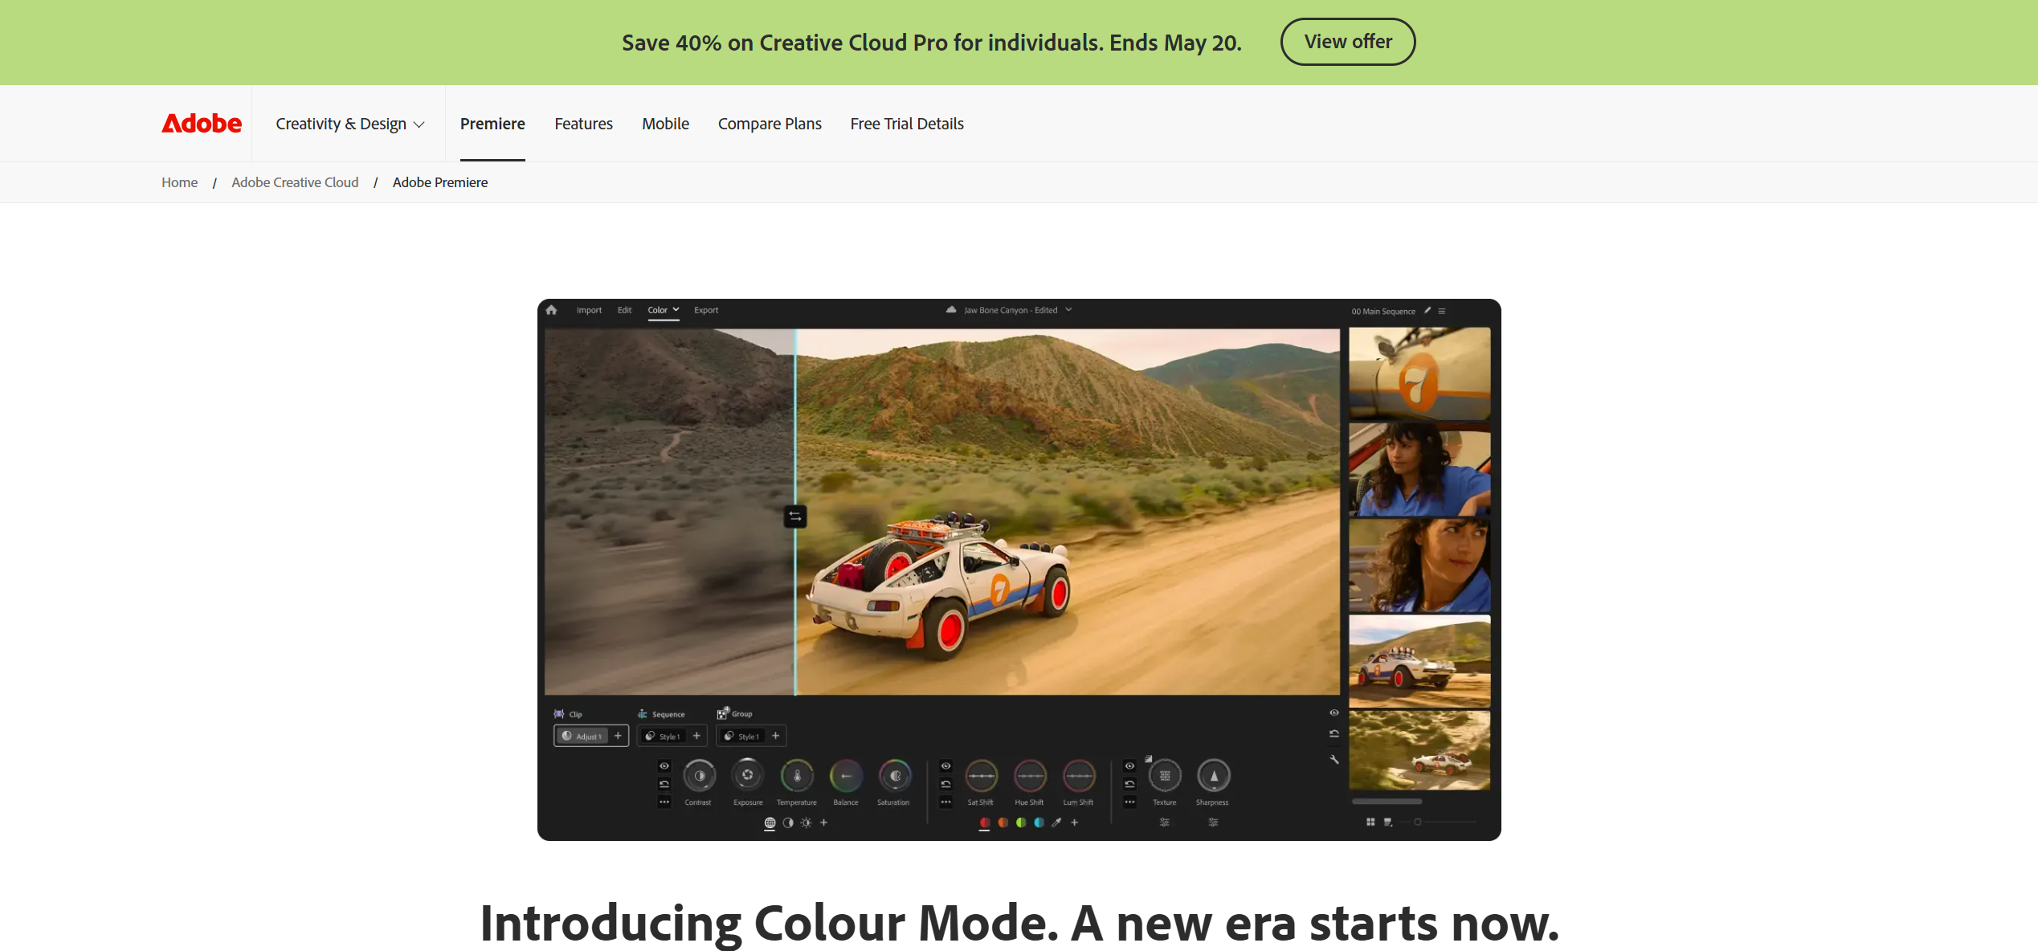Click the plus next to Sequence Style 1
The image size is (2038, 951).
696,736
